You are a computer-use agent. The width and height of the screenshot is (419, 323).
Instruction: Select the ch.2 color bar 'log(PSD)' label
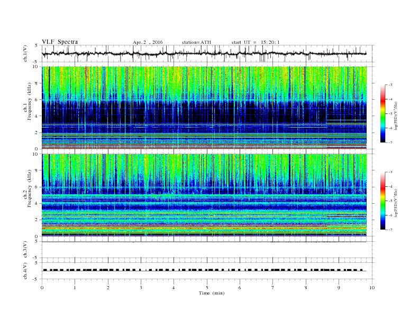[396, 202]
